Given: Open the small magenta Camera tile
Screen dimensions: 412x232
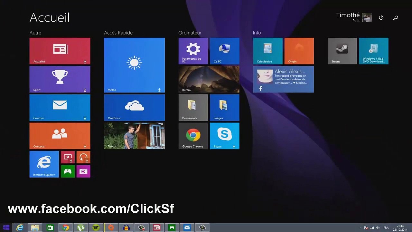Looking at the screenshot, I should (83, 171).
